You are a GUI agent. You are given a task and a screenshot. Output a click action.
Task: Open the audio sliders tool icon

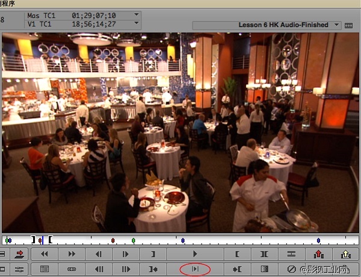click(x=19, y=269)
